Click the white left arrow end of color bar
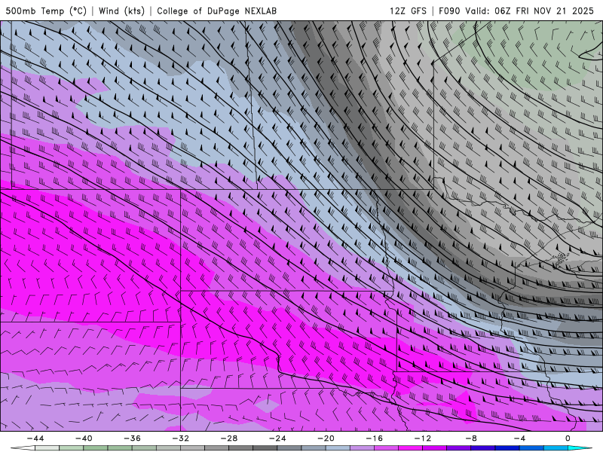Screen dimensions: 603x452 click(23, 448)
